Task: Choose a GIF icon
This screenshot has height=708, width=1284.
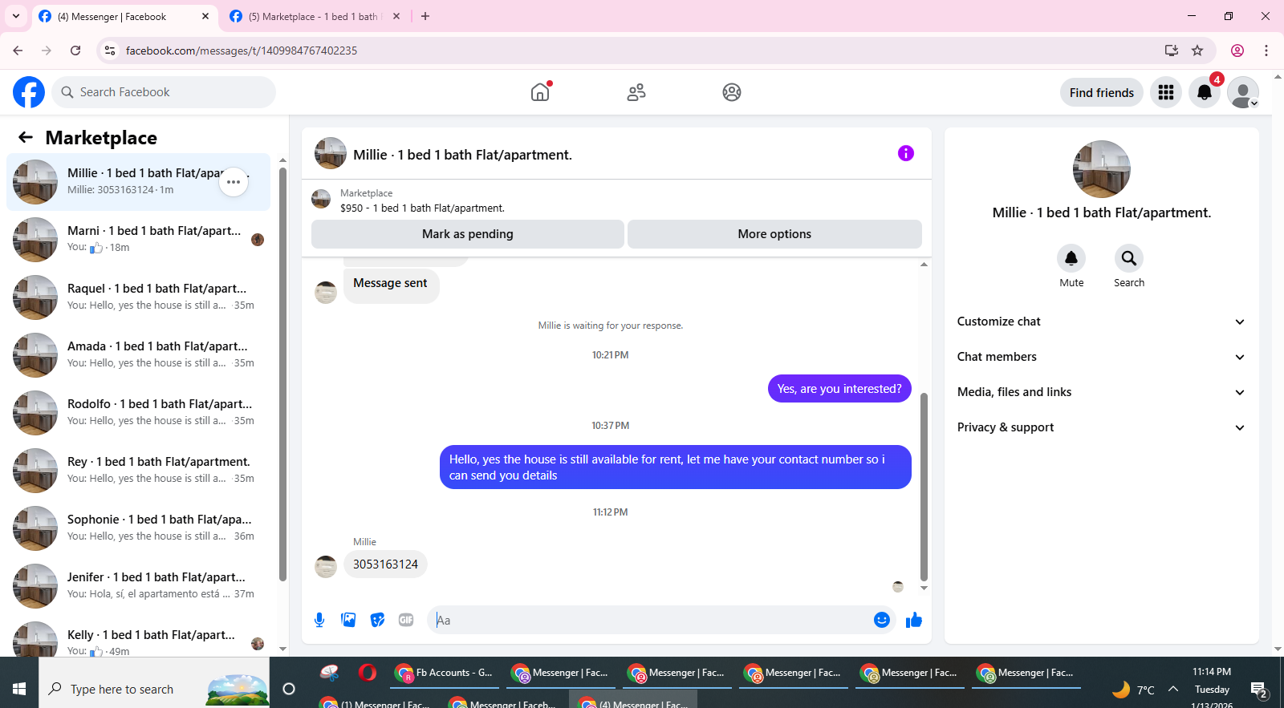Action: coord(406,620)
